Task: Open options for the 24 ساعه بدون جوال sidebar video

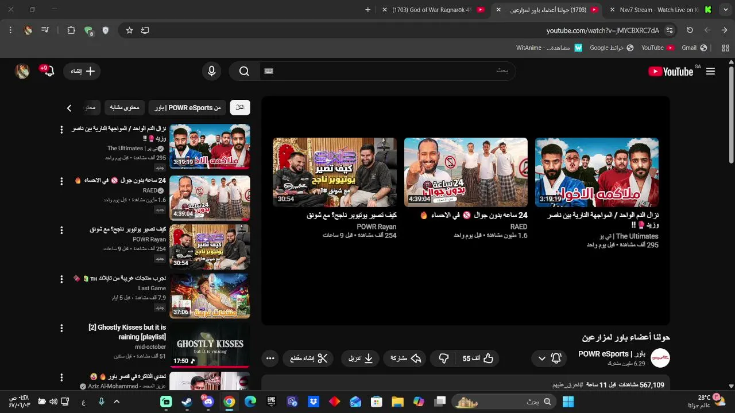Action: click(x=61, y=181)
